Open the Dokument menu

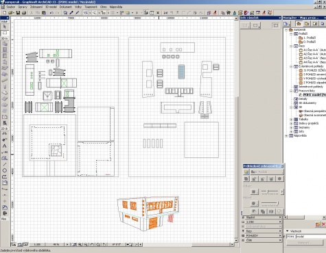65,7
